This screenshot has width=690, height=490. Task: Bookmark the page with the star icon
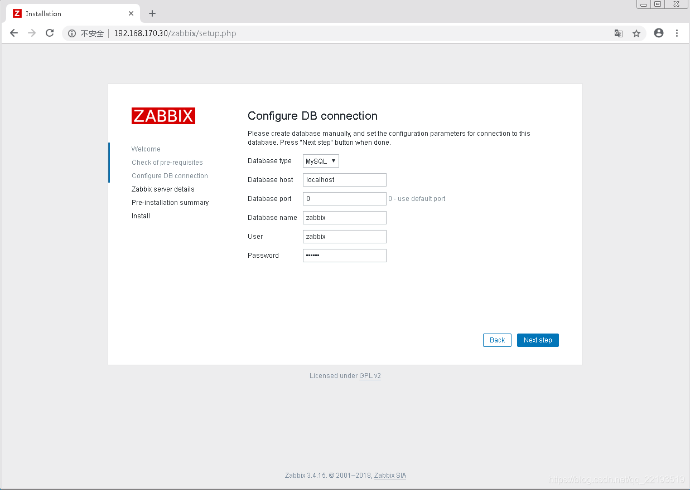click(636, 33)
